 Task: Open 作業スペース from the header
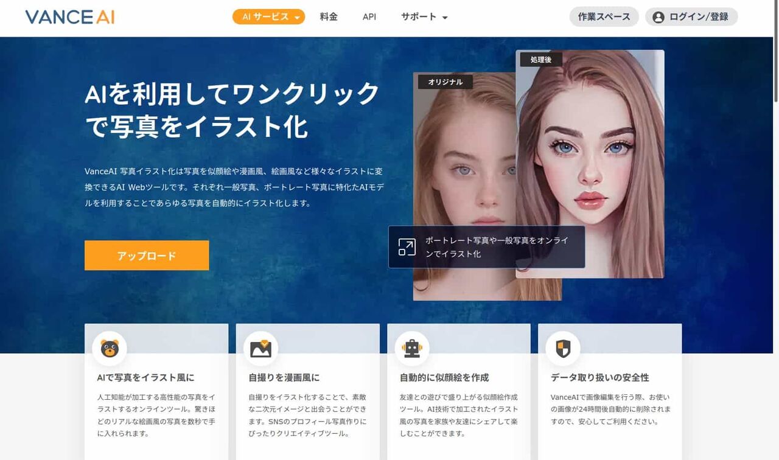click(x=603, y=16)
